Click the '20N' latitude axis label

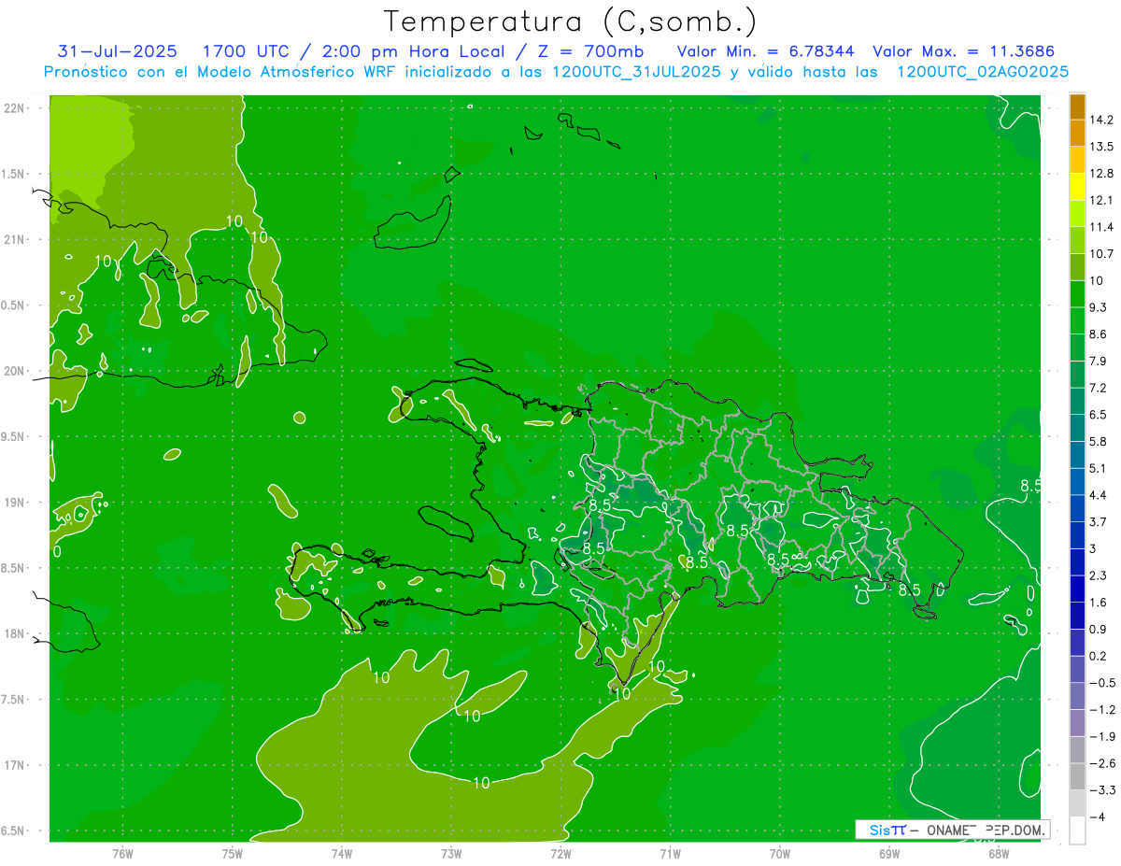pyautogui.click(x=13, y=371)
